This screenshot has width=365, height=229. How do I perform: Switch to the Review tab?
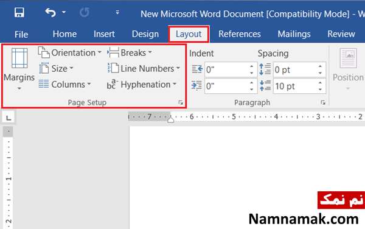pos(341,34)
